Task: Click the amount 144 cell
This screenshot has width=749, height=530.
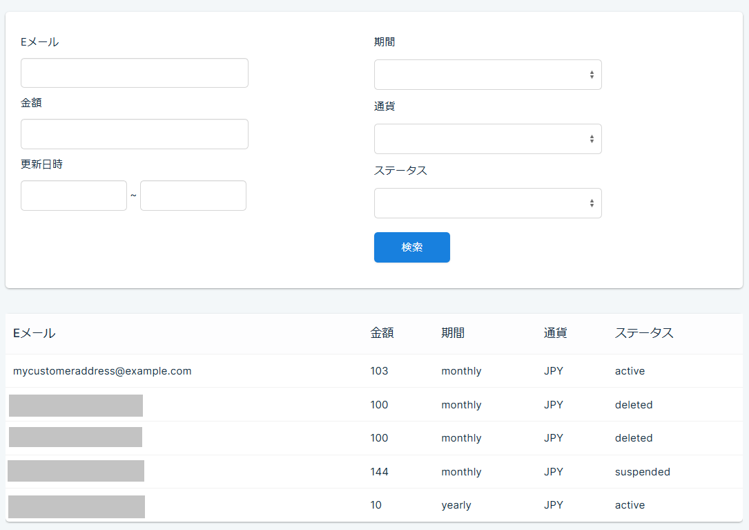Action: tap(379, 472)
